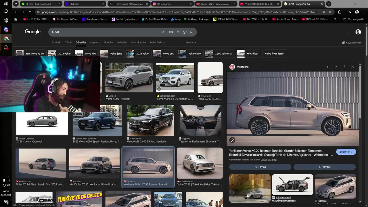Open the Google account profile picture
Image resolution: width=368 pixels, height=207 pixels.
coord(358,32)
